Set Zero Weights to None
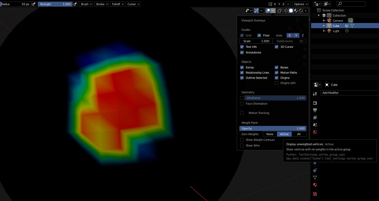This screenshot has width=379, height=201. click(270, 134)
